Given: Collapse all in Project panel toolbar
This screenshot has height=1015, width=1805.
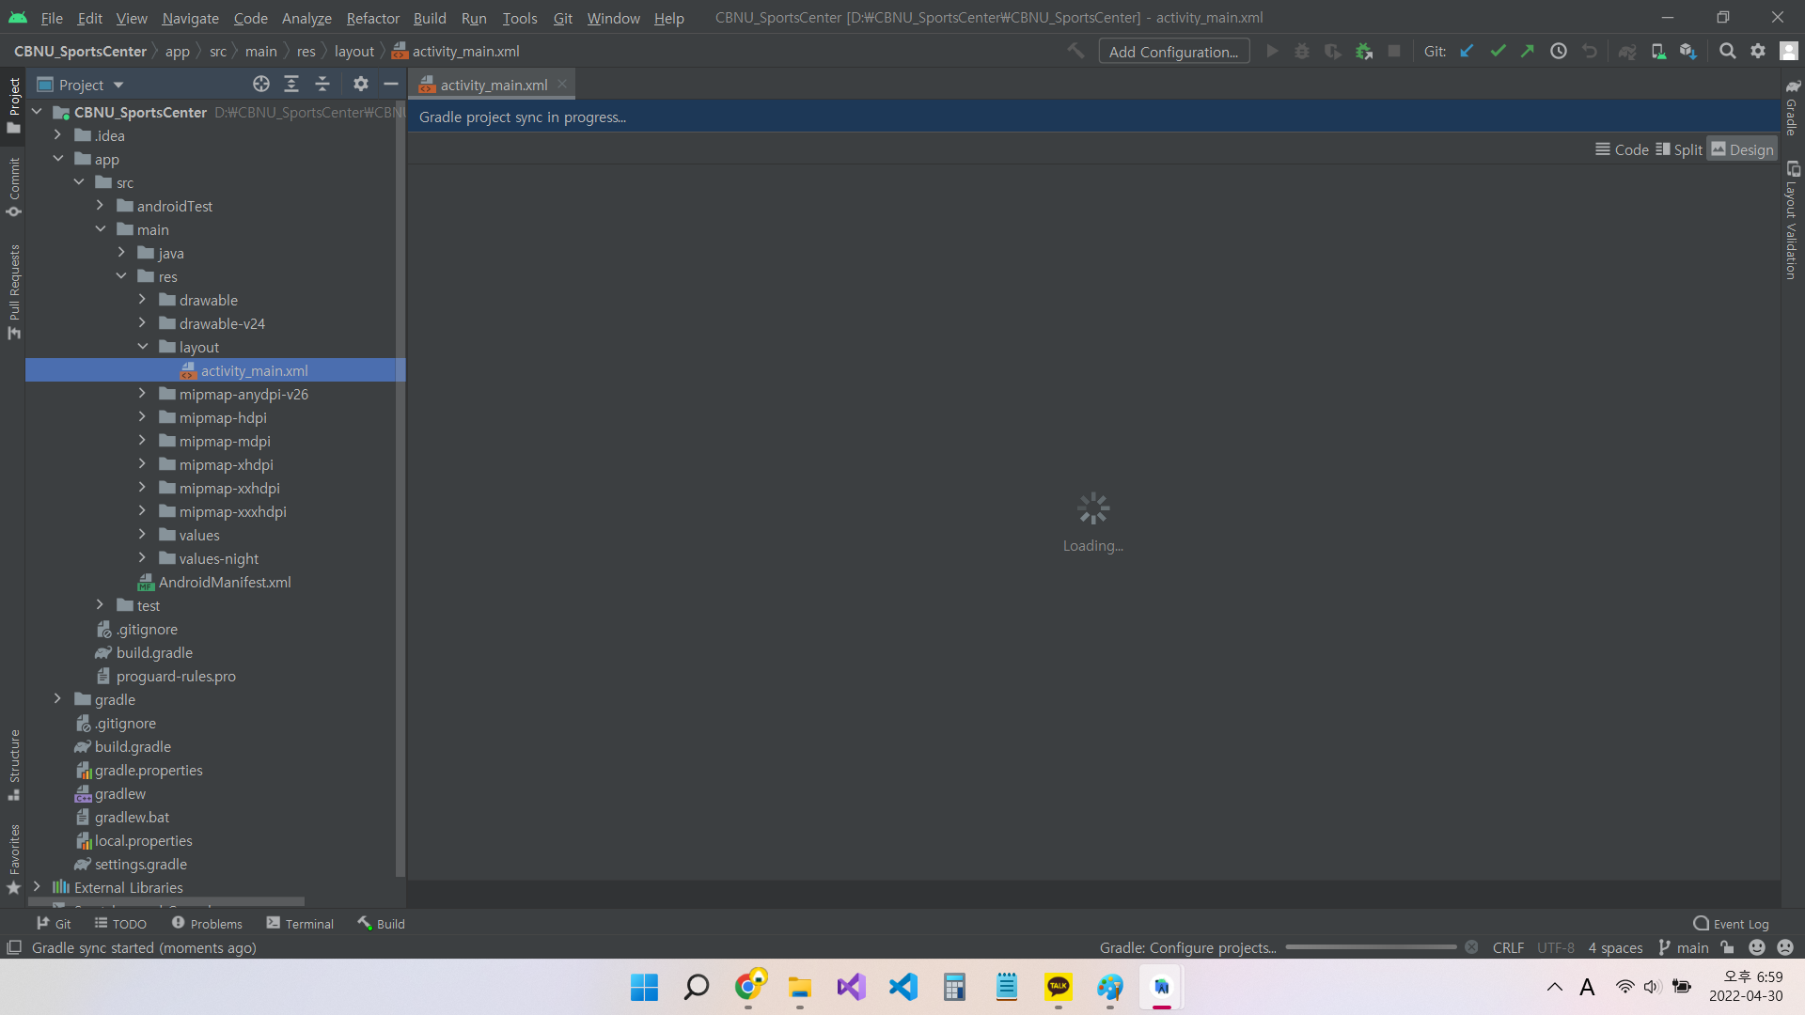Looking at the screenshot, I should click(322, 85).
